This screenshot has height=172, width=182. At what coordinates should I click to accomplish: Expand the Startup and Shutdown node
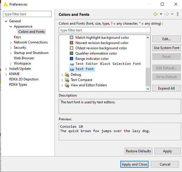pyautogui.click(x=11, y=53)
